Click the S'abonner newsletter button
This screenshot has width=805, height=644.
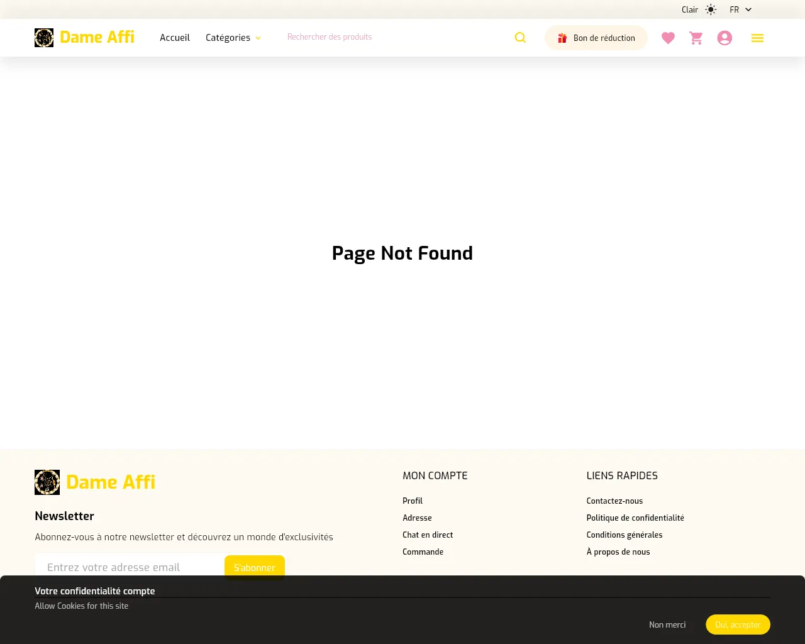pos(254,567)
